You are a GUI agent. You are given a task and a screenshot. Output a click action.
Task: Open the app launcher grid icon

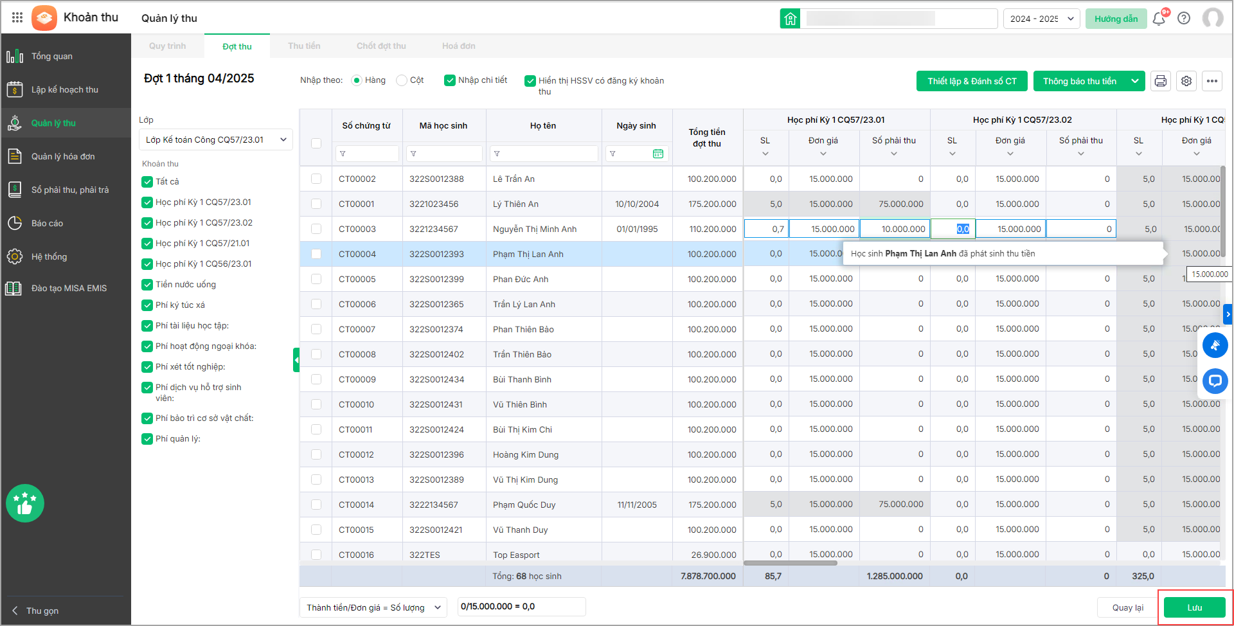(17, 18)
